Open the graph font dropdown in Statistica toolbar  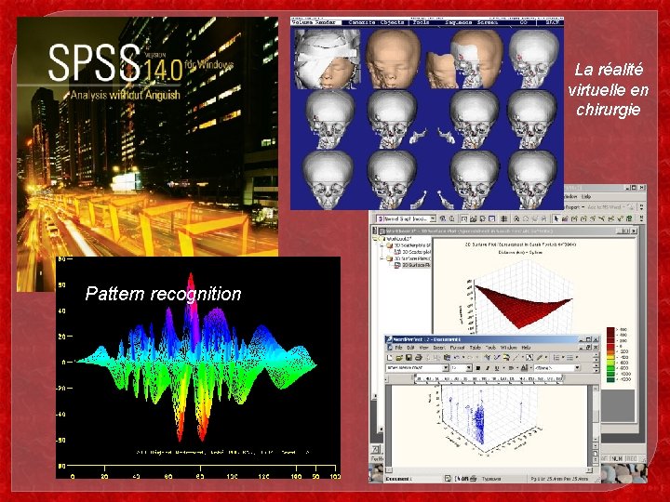click(433, 219)
